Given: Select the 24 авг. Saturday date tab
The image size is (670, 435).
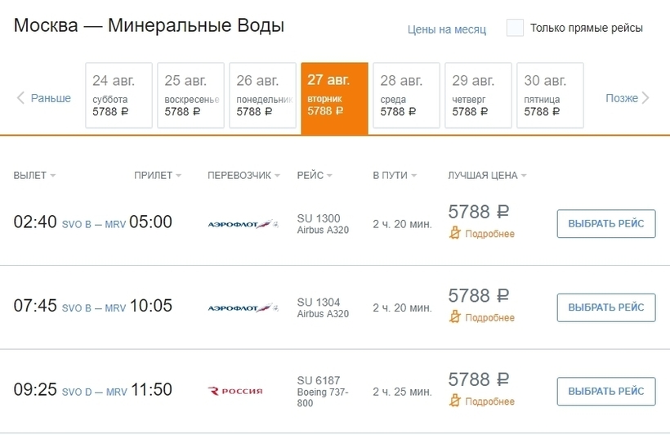Looking at the screenshot, I should tap(119, 96).
